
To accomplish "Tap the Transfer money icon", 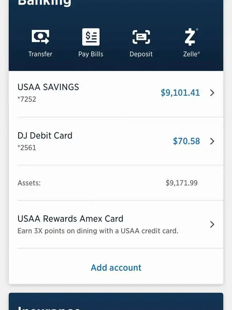I will (41, 37).
